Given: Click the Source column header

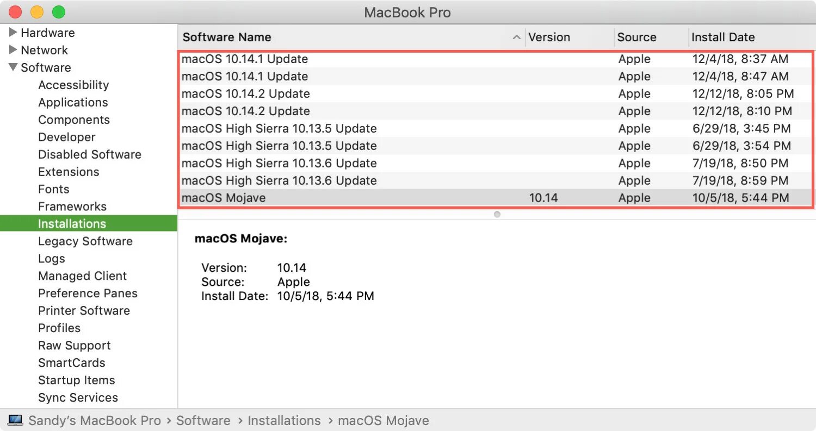Looking at the screenshot, I should tap(636, 38).
